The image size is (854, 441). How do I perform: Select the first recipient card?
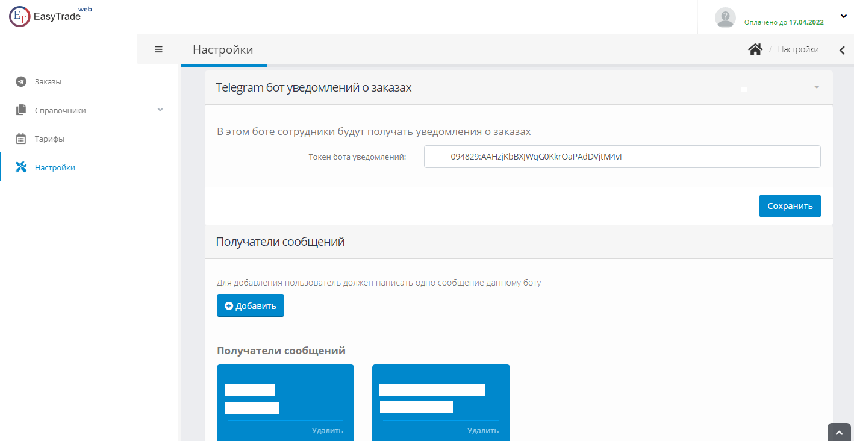point(285,402)
